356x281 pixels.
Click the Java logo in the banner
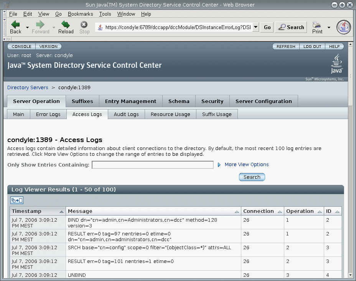337,64
